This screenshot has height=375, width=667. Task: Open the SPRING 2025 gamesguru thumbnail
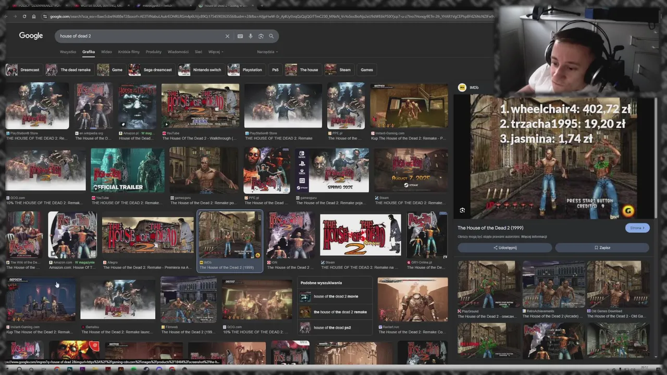(332, 170)
